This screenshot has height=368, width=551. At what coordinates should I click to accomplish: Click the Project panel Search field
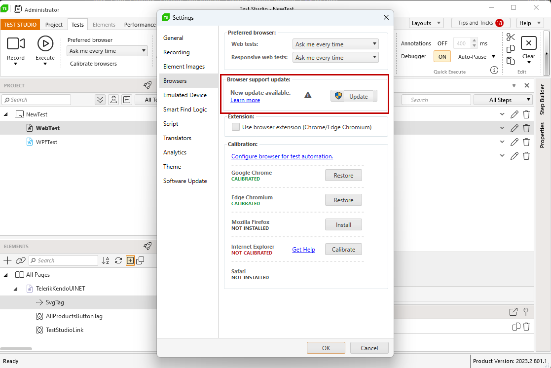point(37,100)
